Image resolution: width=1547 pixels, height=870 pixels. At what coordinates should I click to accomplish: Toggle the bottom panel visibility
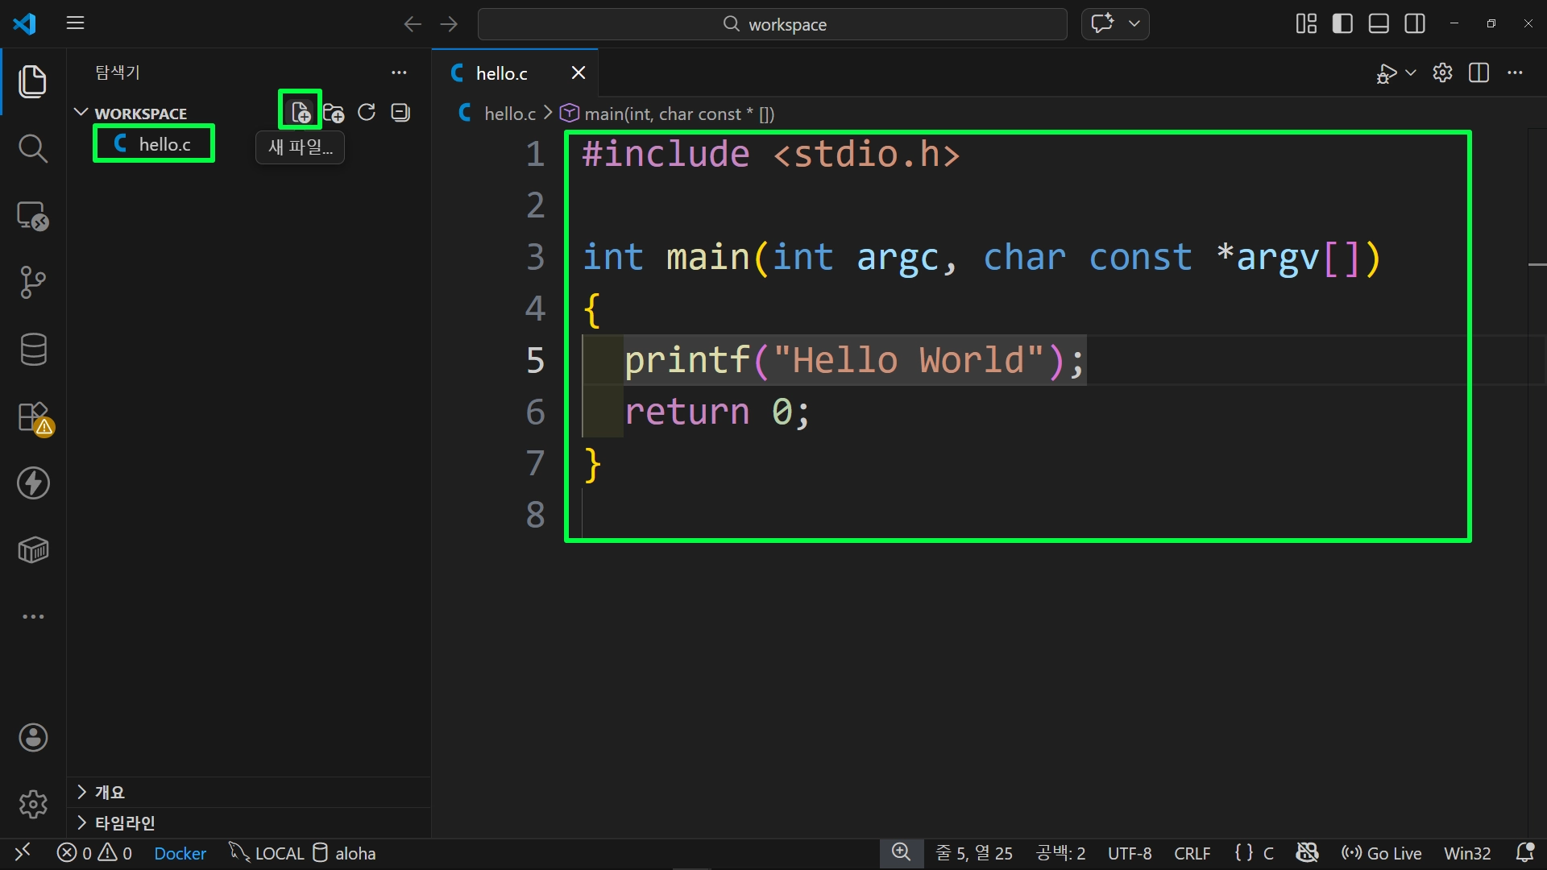(x=1379, y=23)
